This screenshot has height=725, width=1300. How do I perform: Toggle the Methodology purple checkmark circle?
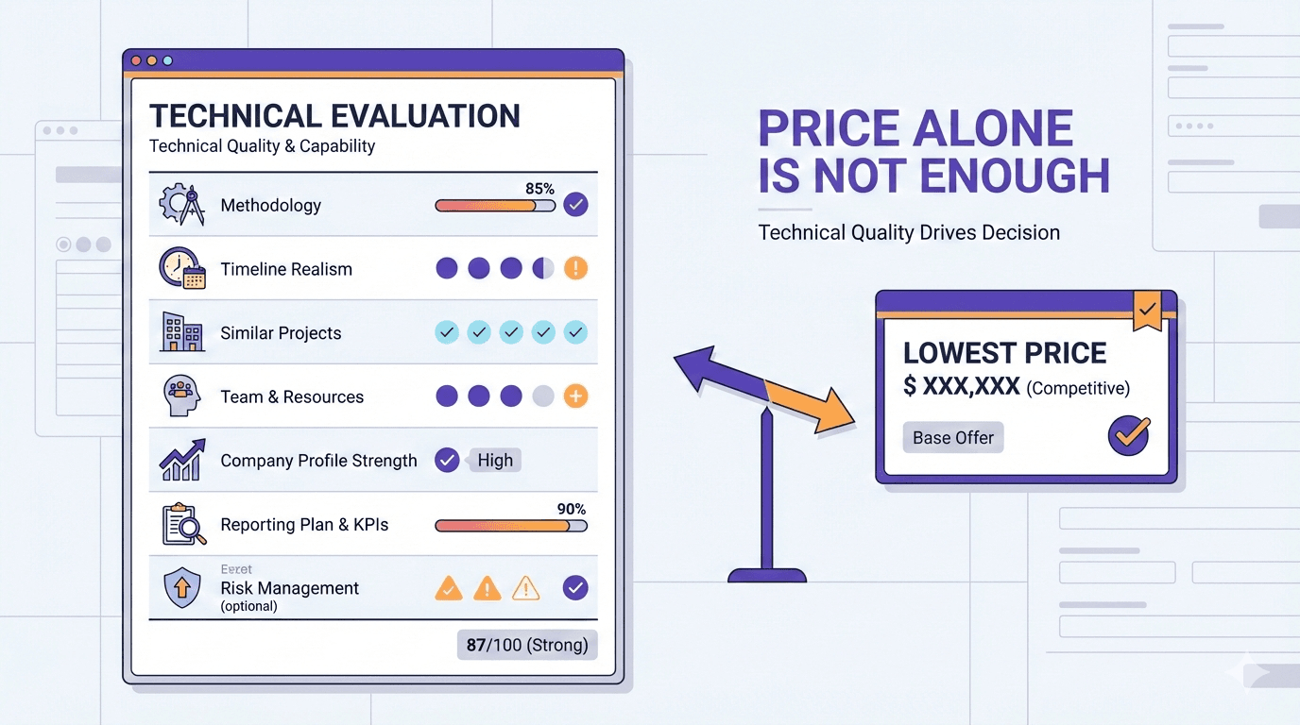click(575, 205)
